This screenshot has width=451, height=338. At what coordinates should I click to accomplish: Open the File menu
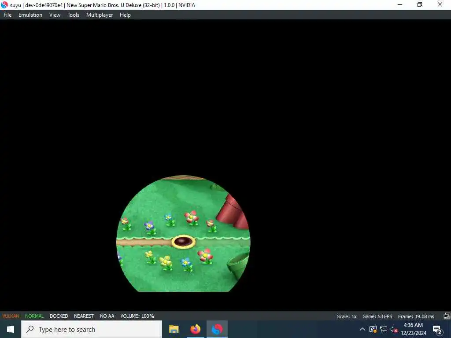(7, 15)
